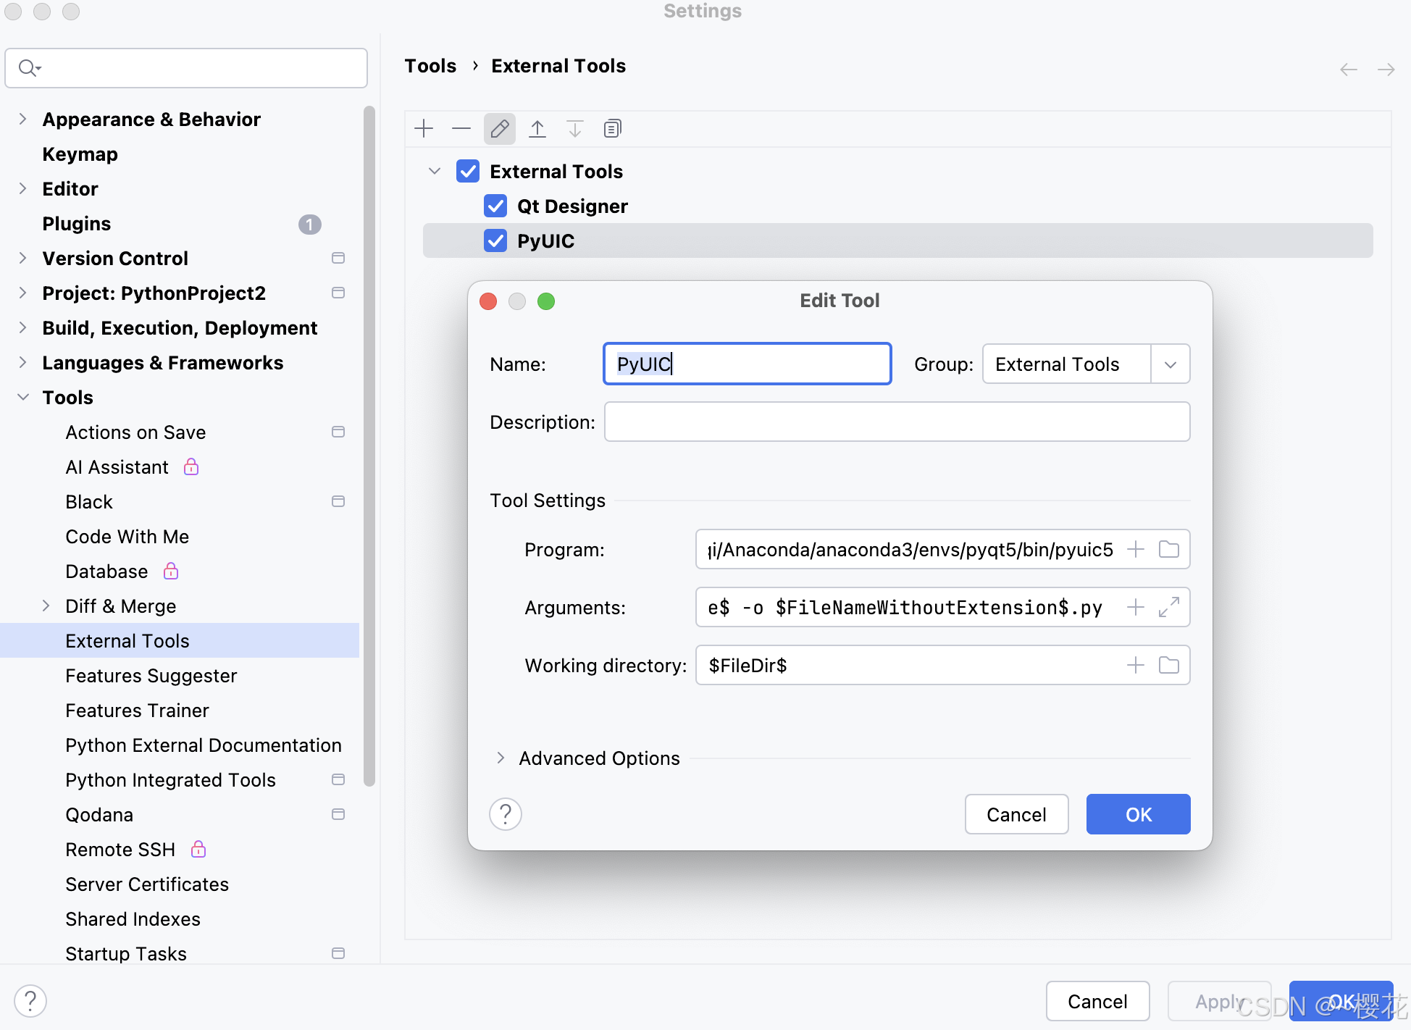Click the Copy tool icon
Viewport: 1411px width, 1030px height.
coord(612,129)
